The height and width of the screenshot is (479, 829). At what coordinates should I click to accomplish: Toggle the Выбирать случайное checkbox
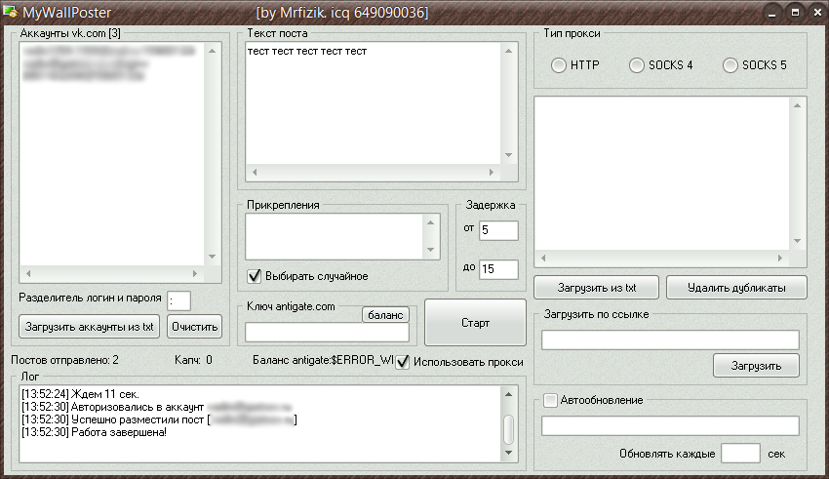pos(255,276)
